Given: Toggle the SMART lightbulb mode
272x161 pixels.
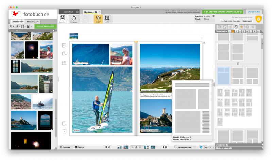Looking at the screenshot, I should pyautogui.click(x=98, y=18).
